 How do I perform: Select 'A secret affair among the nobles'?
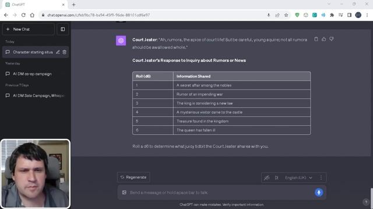(x=204, y=85)
